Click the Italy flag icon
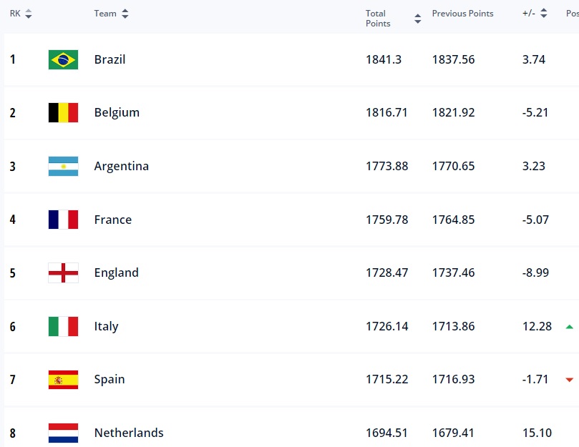 point(63,325)
